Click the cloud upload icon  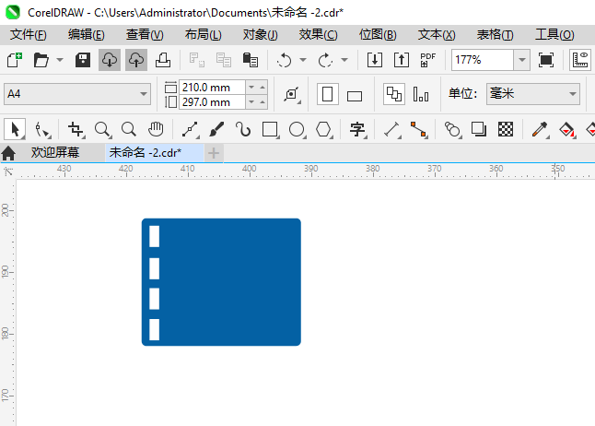point(136,60)
